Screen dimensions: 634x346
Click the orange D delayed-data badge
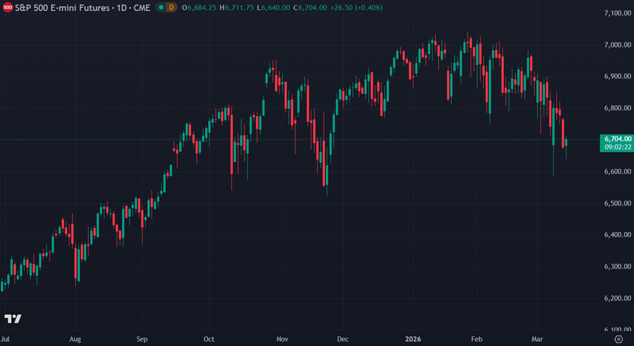click(x=171, y=7)
